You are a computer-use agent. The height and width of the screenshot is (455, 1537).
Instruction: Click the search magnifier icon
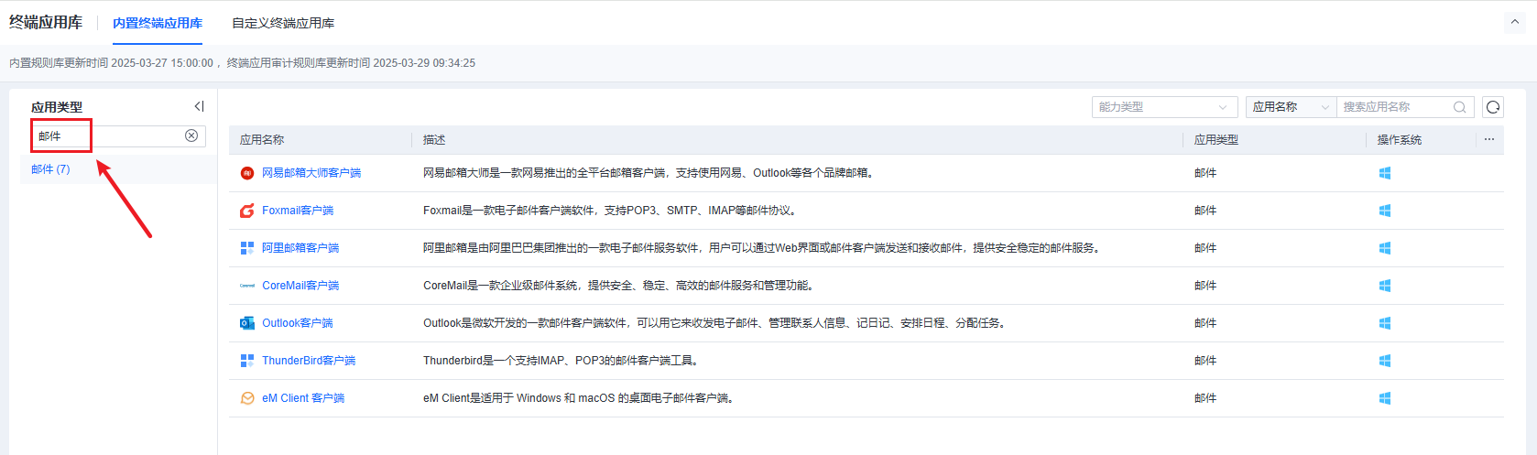[x=1460, y=107]
